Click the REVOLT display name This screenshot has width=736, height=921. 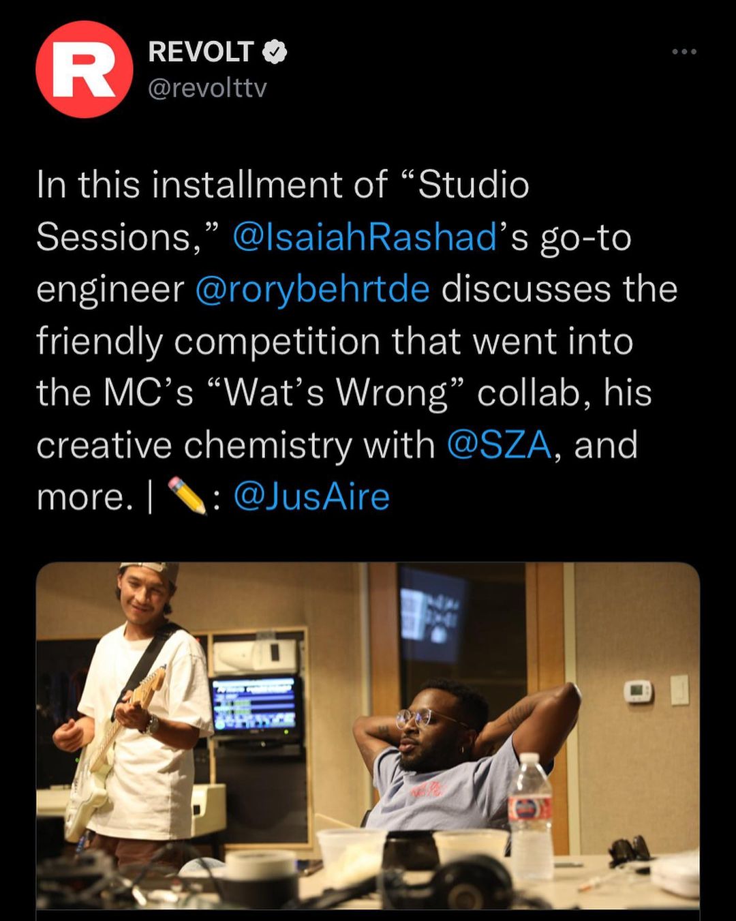(201, 52)
